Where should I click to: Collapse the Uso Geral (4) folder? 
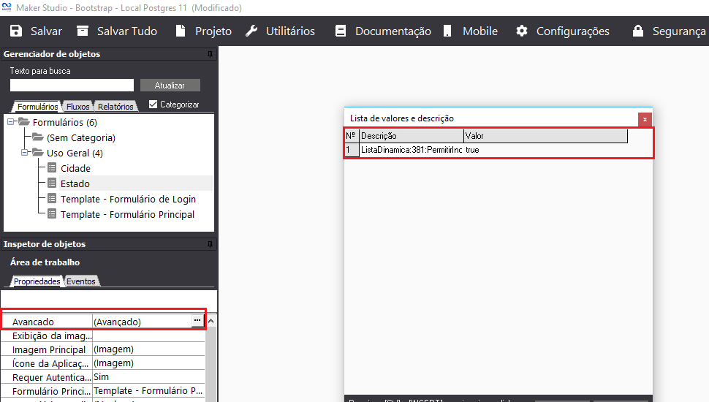24,153
